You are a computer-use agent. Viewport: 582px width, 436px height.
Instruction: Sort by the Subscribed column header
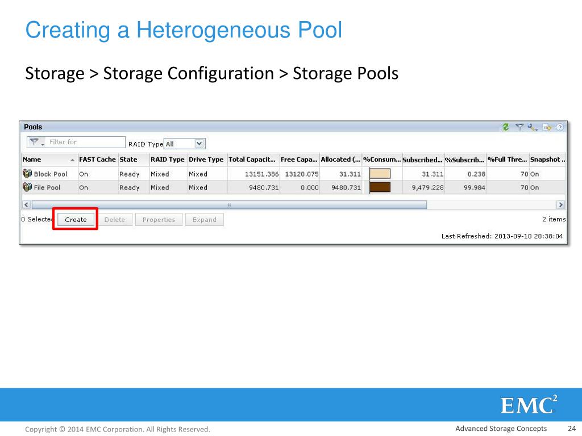pyautogui.click(x=423, y=160)
